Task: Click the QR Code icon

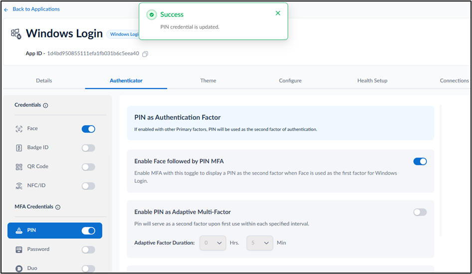Action: 19,167
